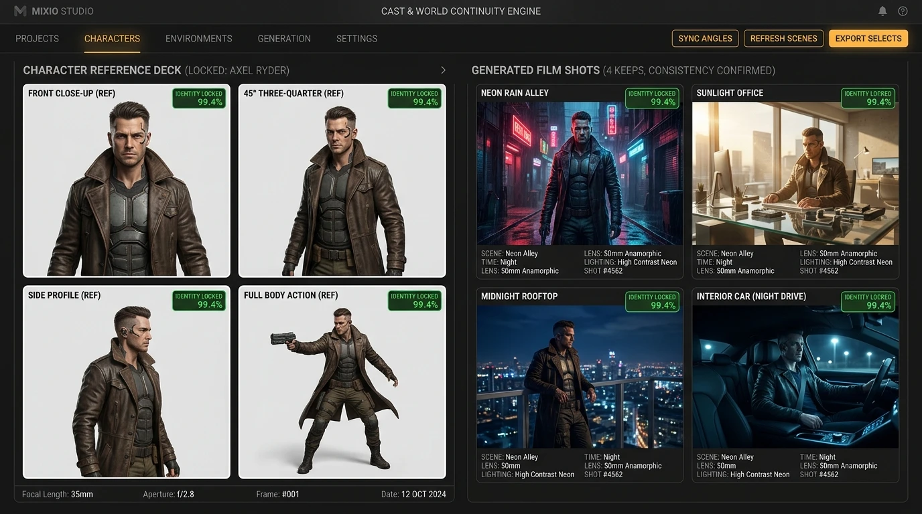
Task: Click Identity Locked badge on Neon Rain Alley
Action: 653,98
